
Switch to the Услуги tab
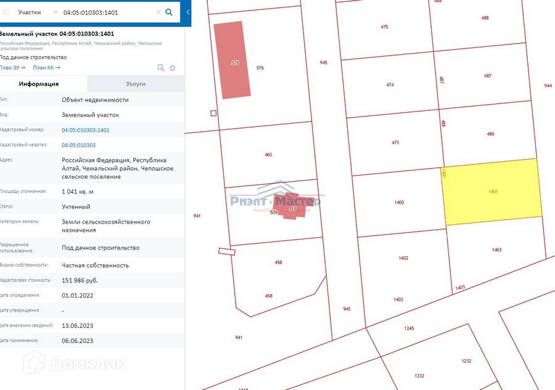[x=136, y=84]
